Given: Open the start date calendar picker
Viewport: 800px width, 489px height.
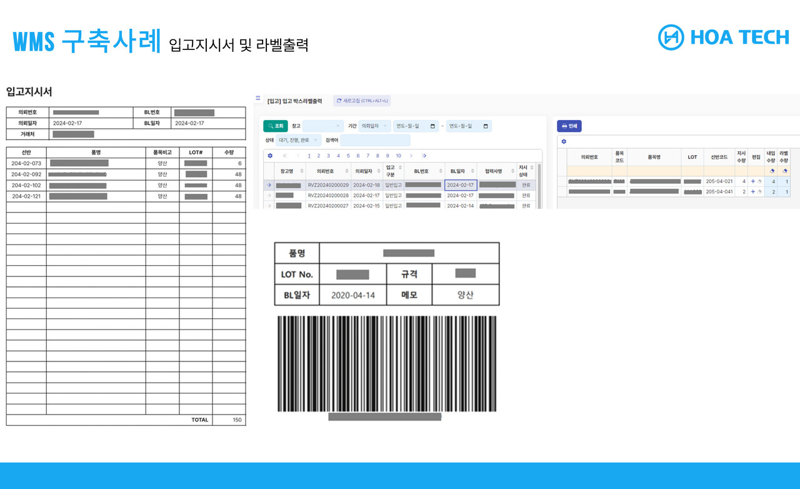Looking at the screenshot, I should pyautogui.click(x=433, y=126).
